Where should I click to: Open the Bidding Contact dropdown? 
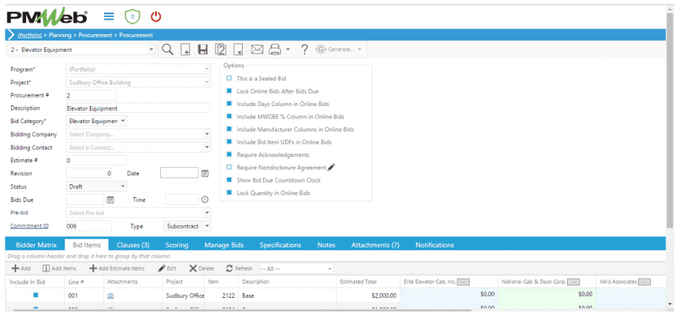click(207, 148)
